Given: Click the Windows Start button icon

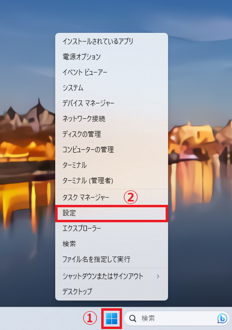Looking at the screenshot, I should (x=111, y=318).
